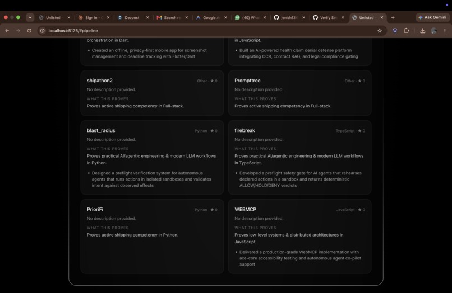Screen dimensions: 452x293
Task: Close the Verify Se tab
Action: [343, 17]
